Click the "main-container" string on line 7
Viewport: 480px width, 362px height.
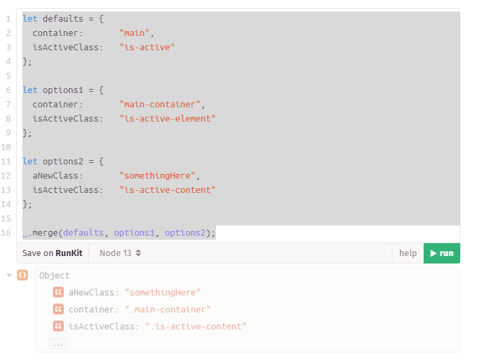pos(160,105)
